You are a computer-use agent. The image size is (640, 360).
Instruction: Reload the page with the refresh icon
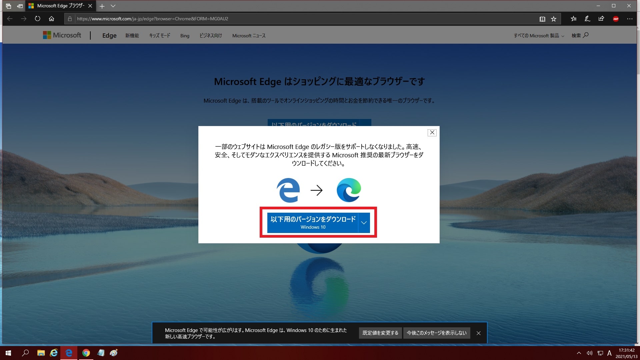(37, 19)
